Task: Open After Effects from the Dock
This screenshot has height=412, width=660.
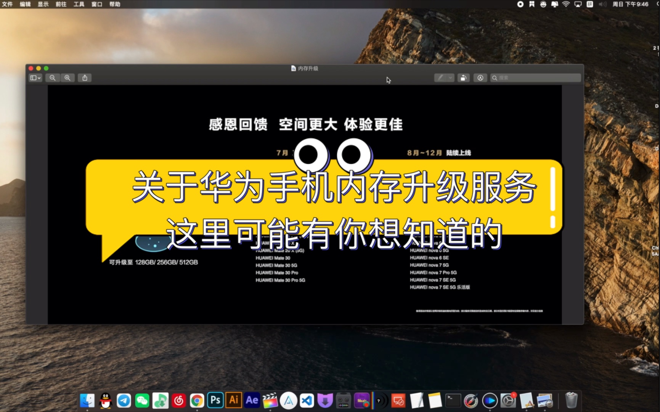Action: click(252, 400)
